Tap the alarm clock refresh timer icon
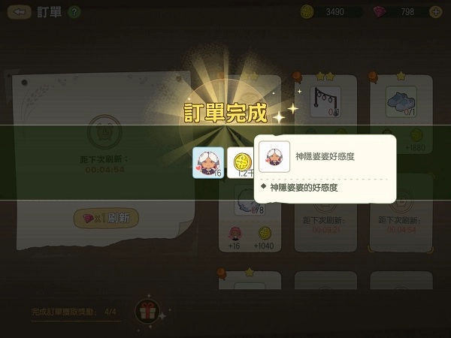Image resolution: width=451 pixels, height=338 pixels. (x=104, y=131)
